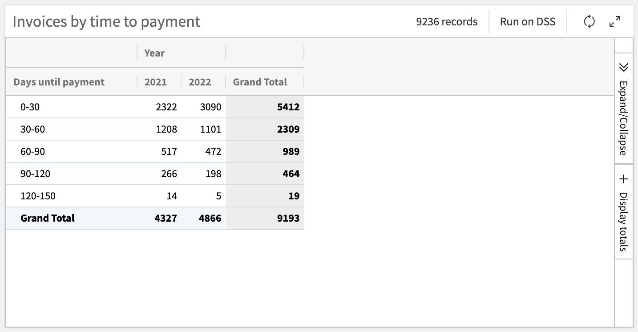Click the Grand Total row label
Screen dimensions: 638x332
pos(47,218)
